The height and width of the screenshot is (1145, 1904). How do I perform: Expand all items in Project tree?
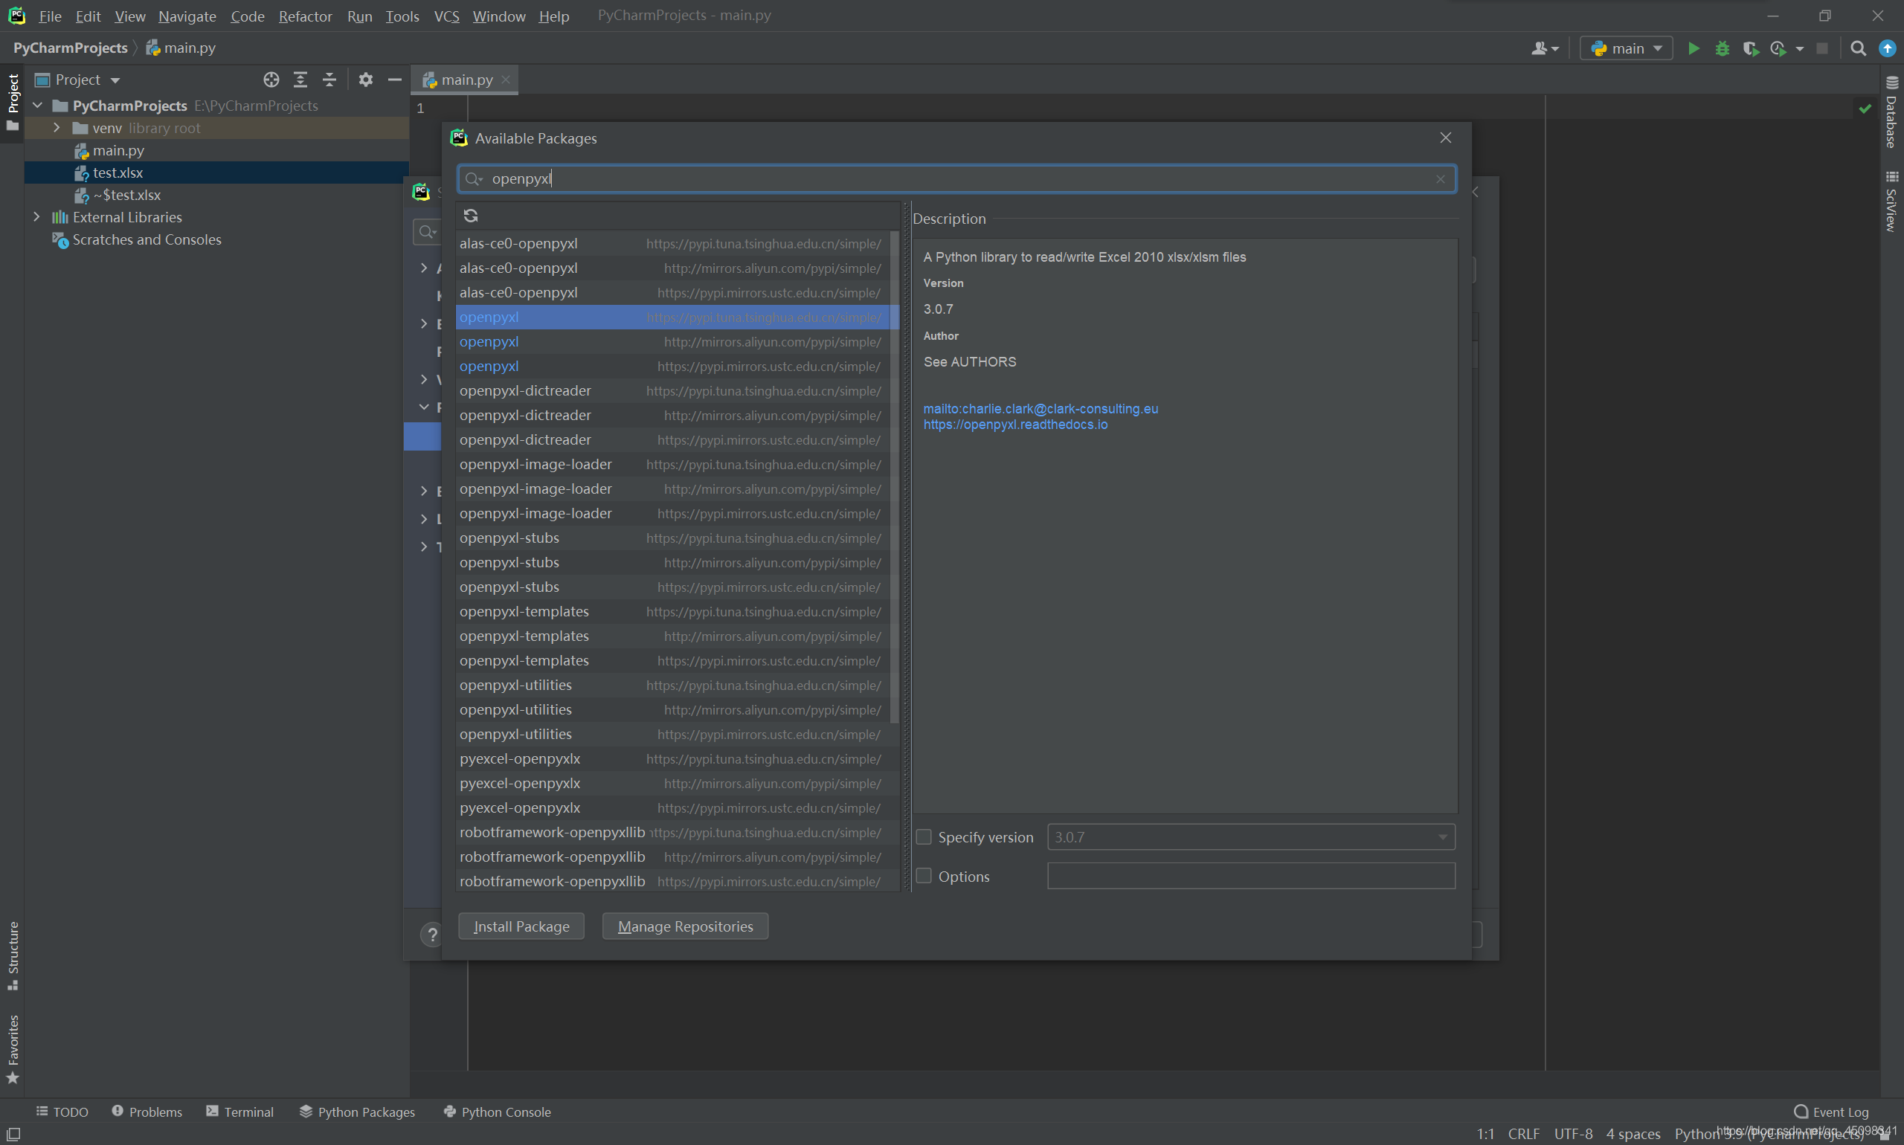click(x=300, y=80)
